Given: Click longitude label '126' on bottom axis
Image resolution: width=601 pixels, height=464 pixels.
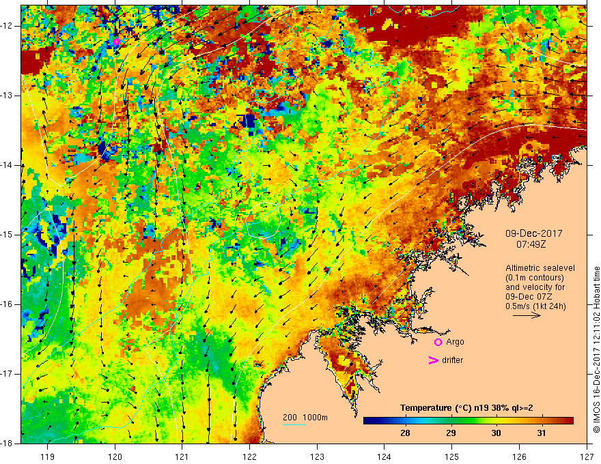Looking at the screenshot, I should tap(519, 456).
